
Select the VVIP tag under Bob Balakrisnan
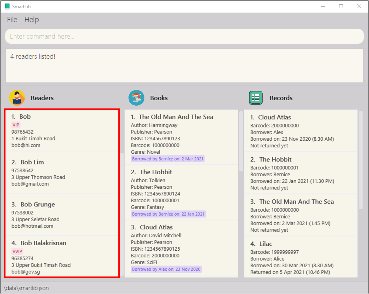17,251
